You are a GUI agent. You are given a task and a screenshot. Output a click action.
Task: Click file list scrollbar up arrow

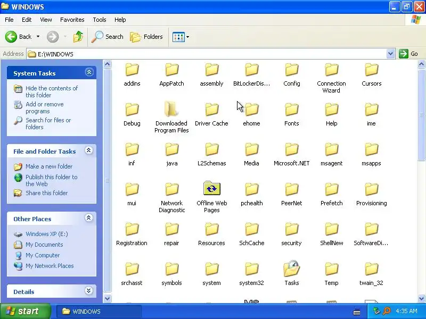pyautogui.click(x=421, y=64)
